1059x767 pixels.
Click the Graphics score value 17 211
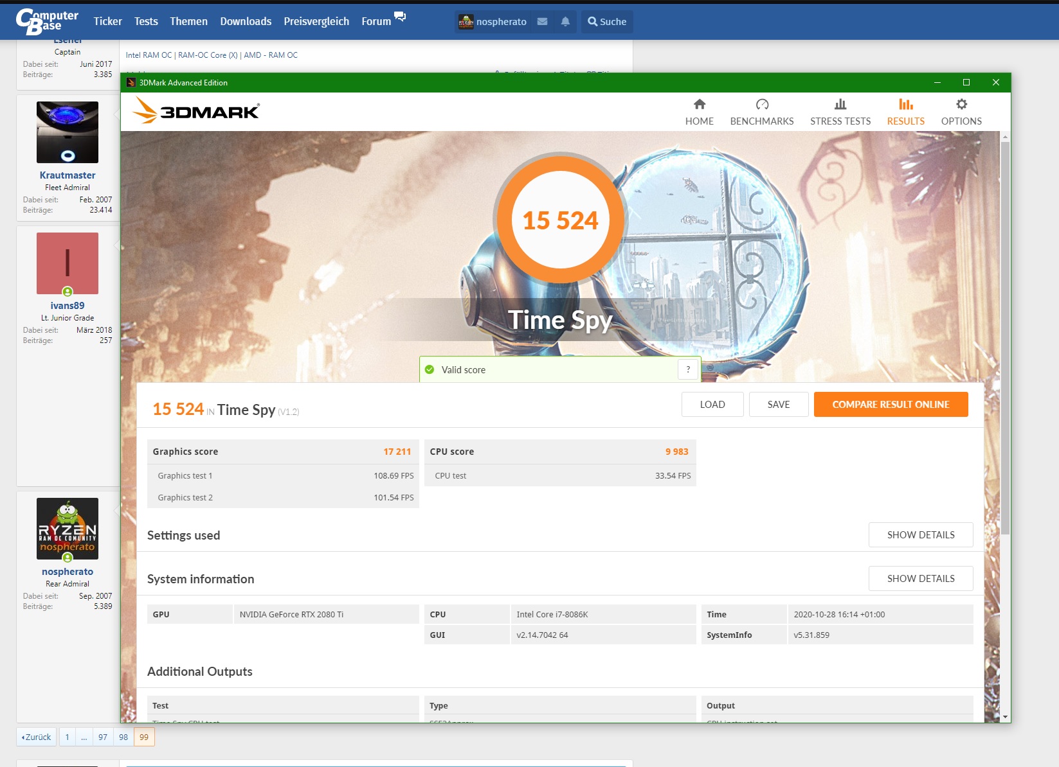point(397,452)
